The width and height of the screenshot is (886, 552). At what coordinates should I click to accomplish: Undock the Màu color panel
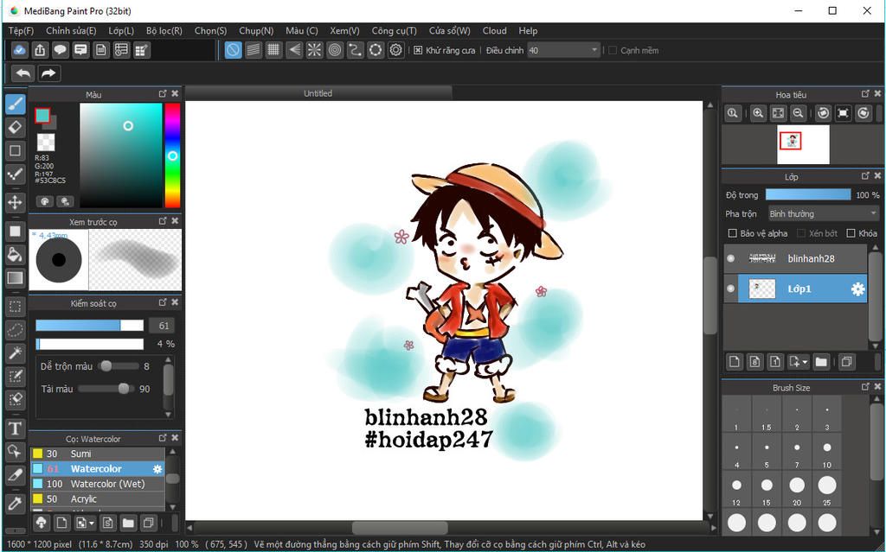[x=163, y=93]
